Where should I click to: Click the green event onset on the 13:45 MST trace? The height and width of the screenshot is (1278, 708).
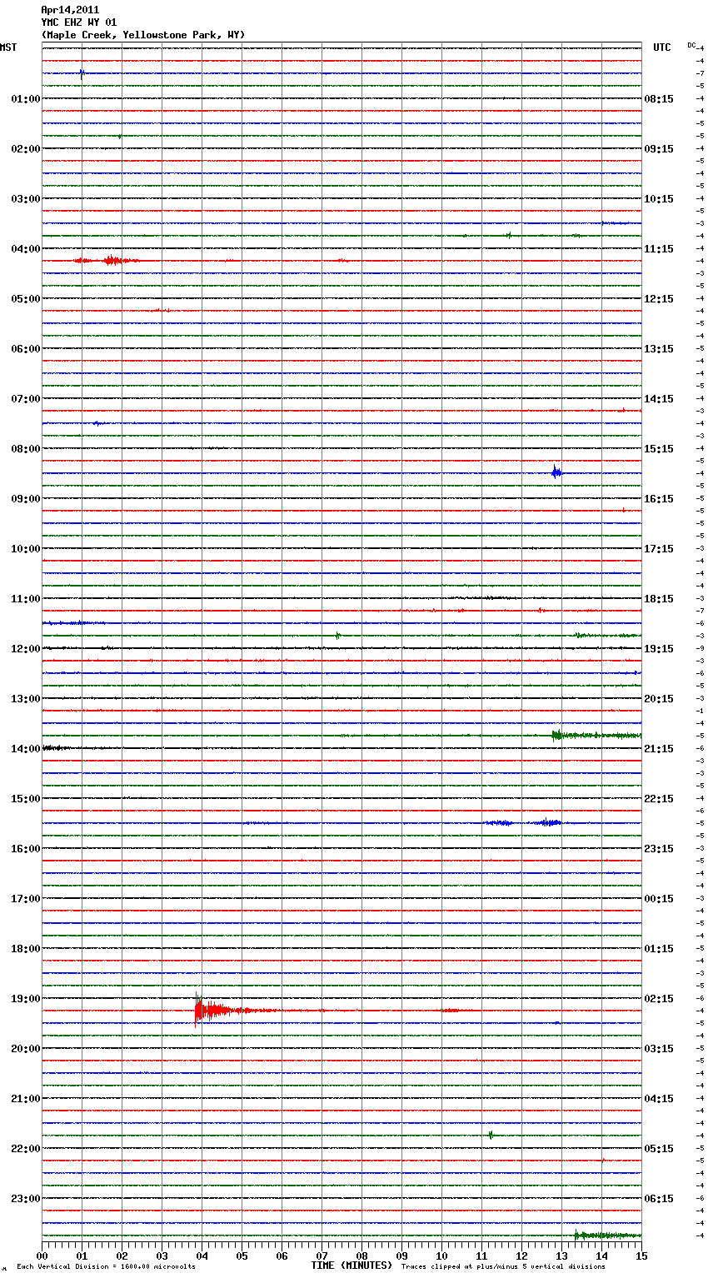[556, 735]
